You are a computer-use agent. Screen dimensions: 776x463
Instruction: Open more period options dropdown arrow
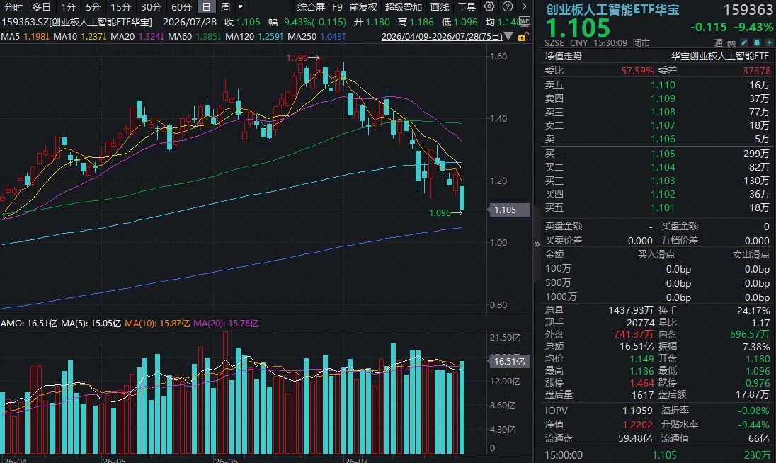(x=240, y=7)
